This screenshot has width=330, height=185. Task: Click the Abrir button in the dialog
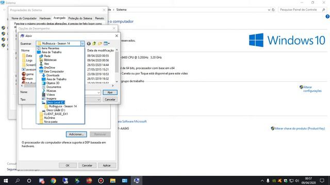tap(110, 92)
